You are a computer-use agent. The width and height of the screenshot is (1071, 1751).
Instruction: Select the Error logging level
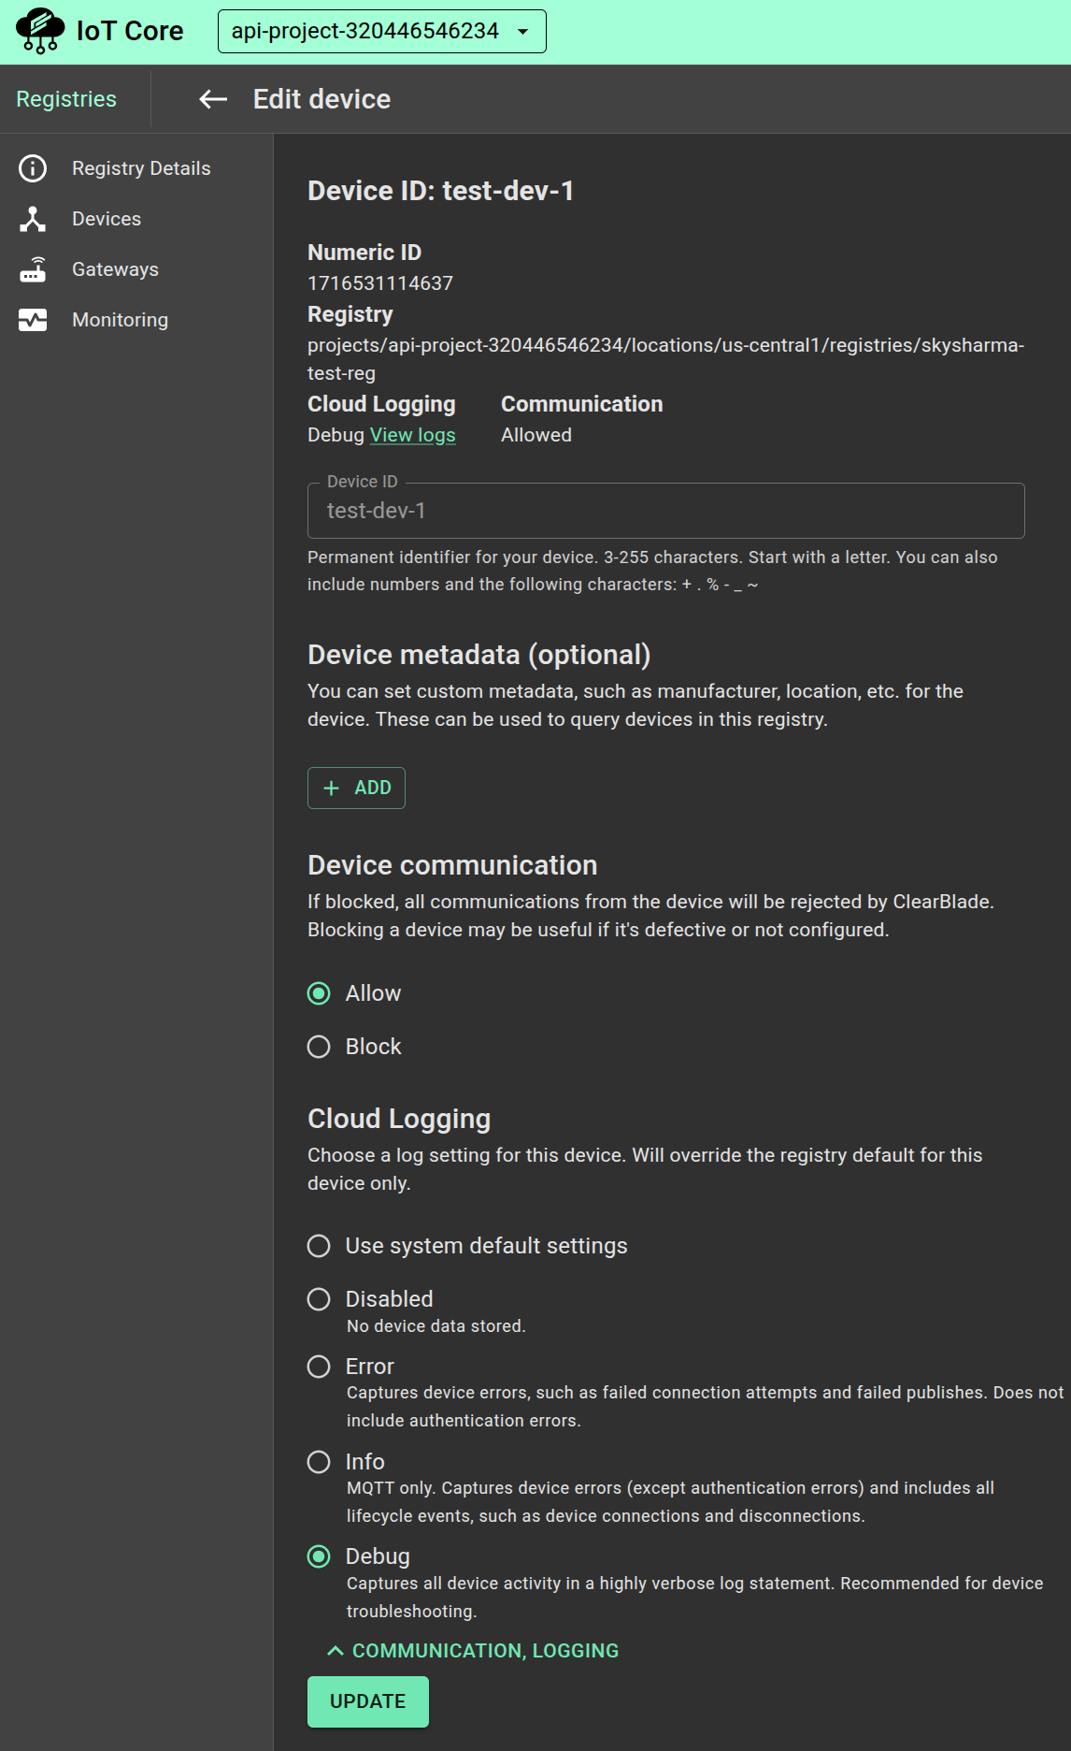[319, 1367]
